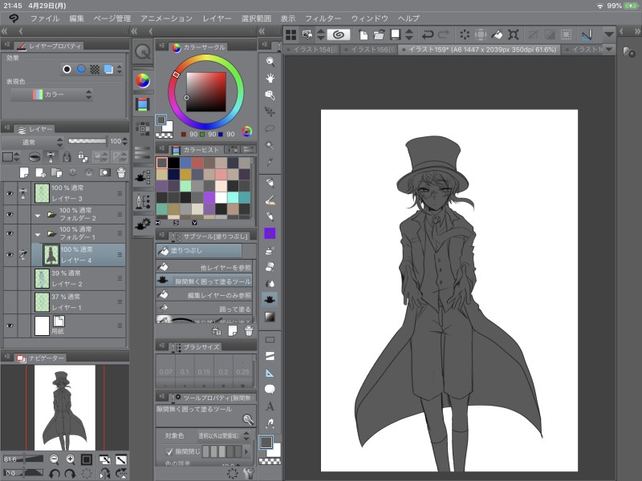Select the Hand (move canvas) tool
Screen dimensions: 642x481
(270, 78)
